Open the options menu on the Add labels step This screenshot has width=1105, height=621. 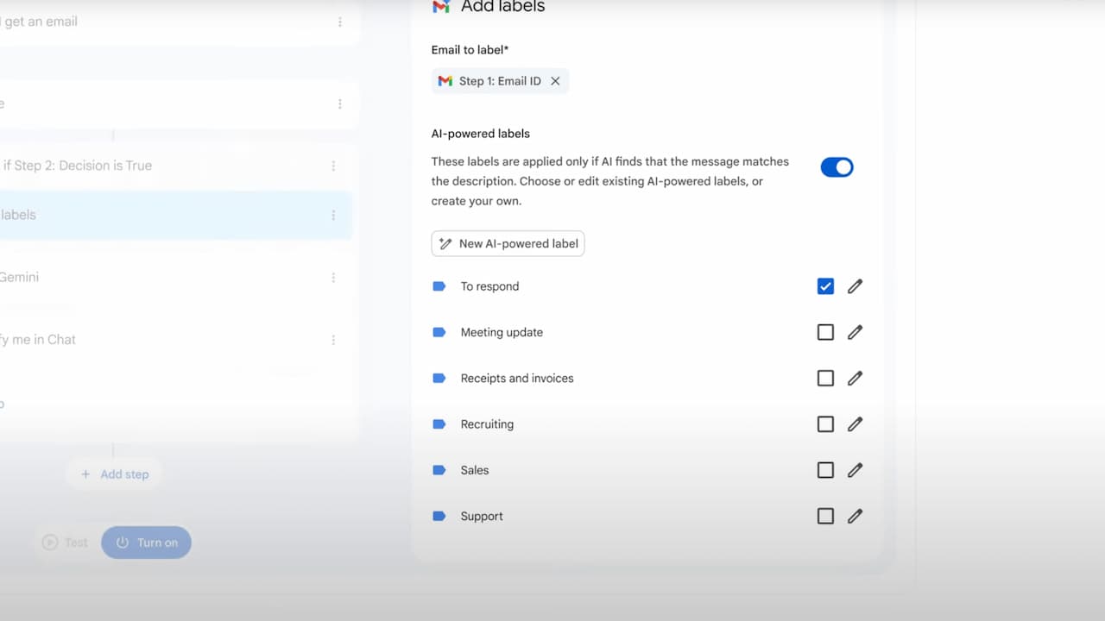tap(333, 215)
